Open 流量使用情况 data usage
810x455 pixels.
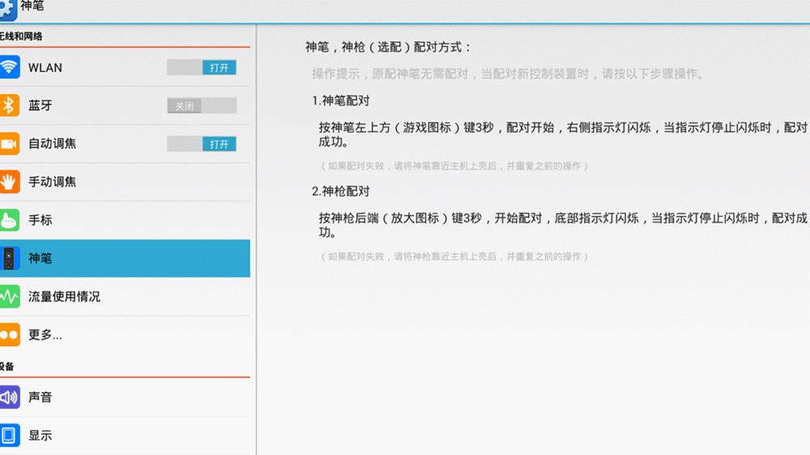pyautogui.click(x=125, y=296)
